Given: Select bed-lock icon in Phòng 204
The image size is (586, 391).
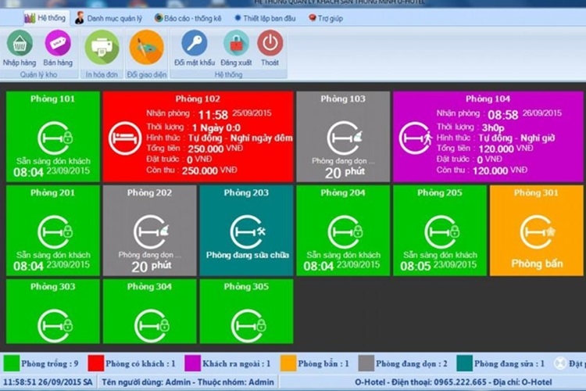Looking at the screenshot, I should click(x=345, y=232).
